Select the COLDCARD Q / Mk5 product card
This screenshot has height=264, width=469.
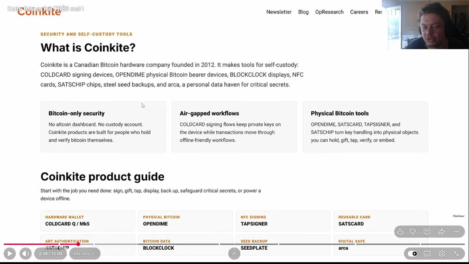88,221
